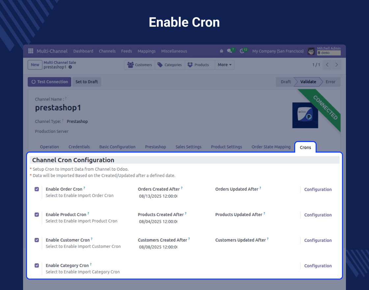Click the New button

35,65
